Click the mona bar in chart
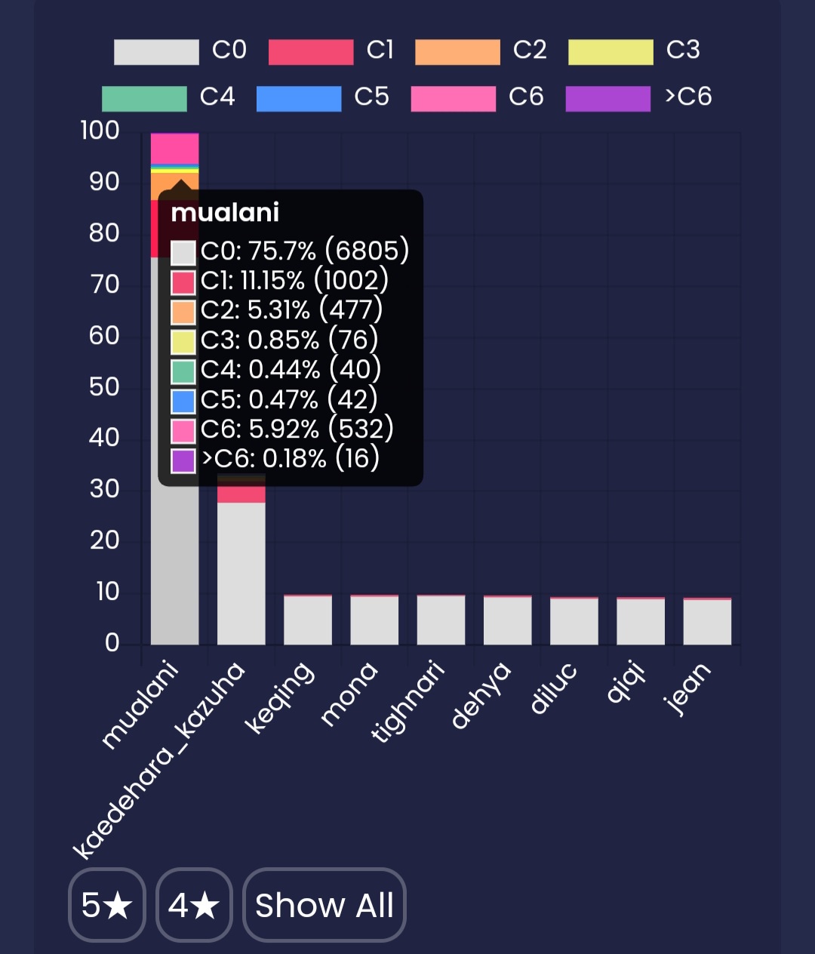815x954 pixels. 374,620
